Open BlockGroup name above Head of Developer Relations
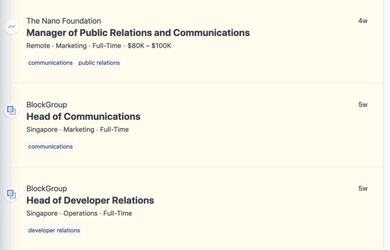The width and height of the screenshot is (390, 250). 46,189
